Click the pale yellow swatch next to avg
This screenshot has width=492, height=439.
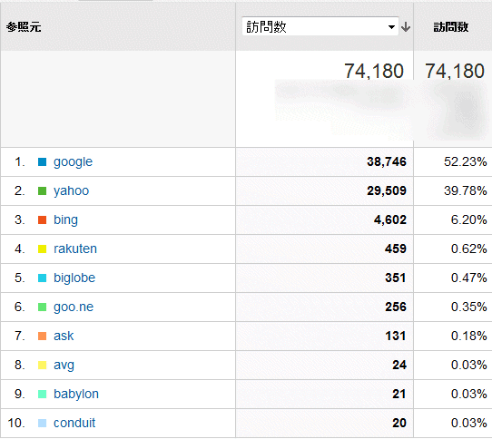coord(42,365)
